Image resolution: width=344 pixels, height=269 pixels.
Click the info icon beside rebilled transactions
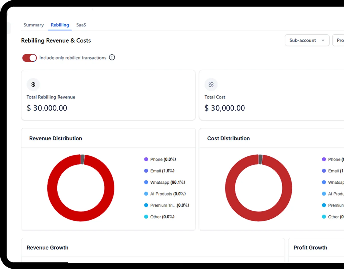pyautogui.click(x=112, y=58)
